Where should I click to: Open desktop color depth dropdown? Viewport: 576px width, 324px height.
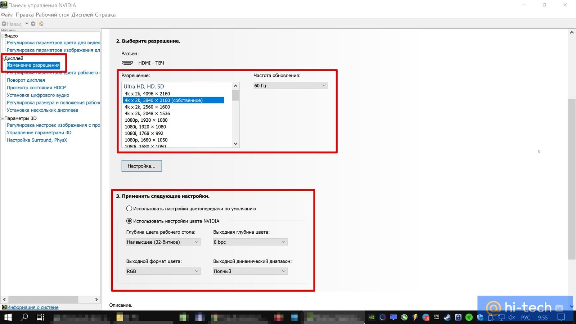(163, 242)
